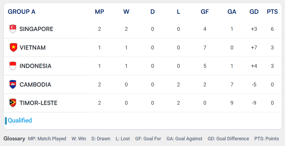Click the Cambodia flag crest icon
285x146 pixels.
[x=13, y=84]
